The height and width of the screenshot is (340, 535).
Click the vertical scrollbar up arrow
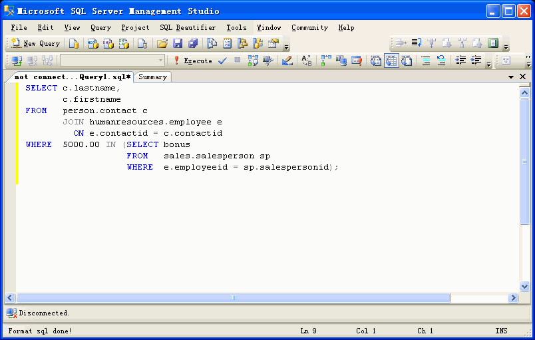click(524, 92)
